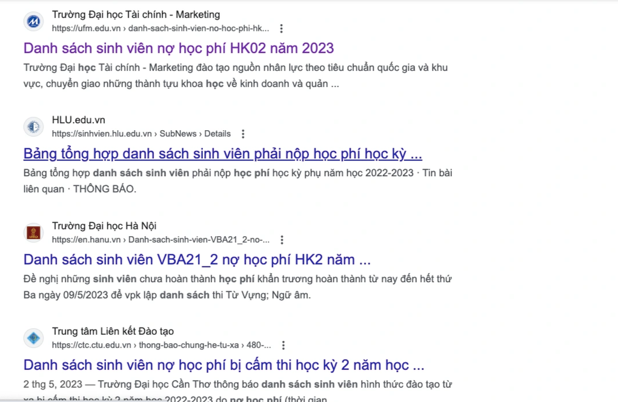The height and width of the screenshot is (402, 618).
Task: Click site name 'Trường Đại học Tài chính - Marketing'
Action: coord(136,15)
